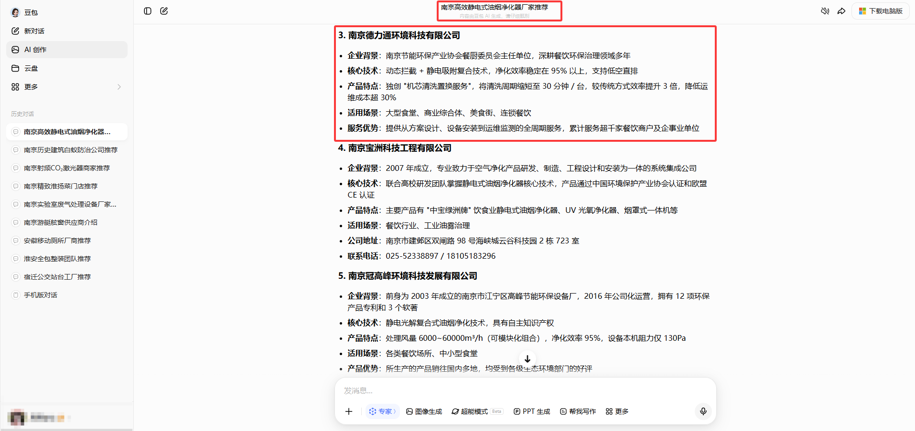The image size is (915, 431).
Task: Select 帮我写作 tool
Action: (578, 411)
